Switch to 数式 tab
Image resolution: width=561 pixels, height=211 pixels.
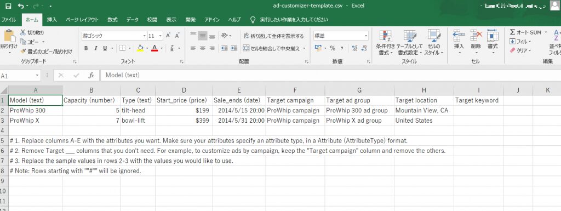tap(112, 20)
